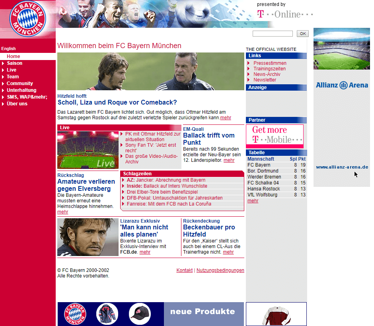
Task: Expand the SMS, WAP&mehr menu arrow
Action: [x=3, y=97]
